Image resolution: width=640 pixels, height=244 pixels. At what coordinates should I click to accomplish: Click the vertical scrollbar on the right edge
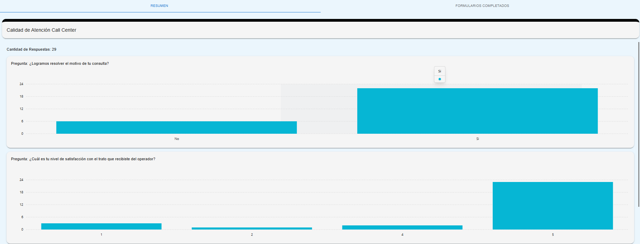click(639, 124)
